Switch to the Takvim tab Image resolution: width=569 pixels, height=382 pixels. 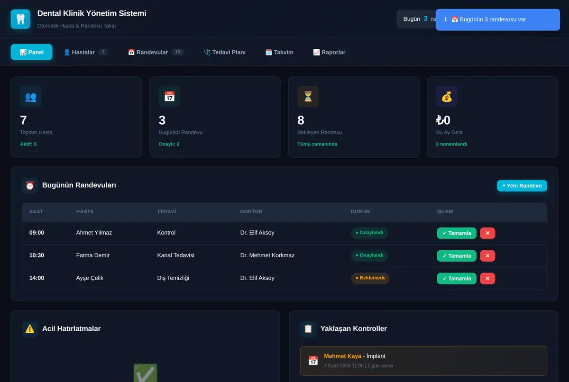point(279,52)
